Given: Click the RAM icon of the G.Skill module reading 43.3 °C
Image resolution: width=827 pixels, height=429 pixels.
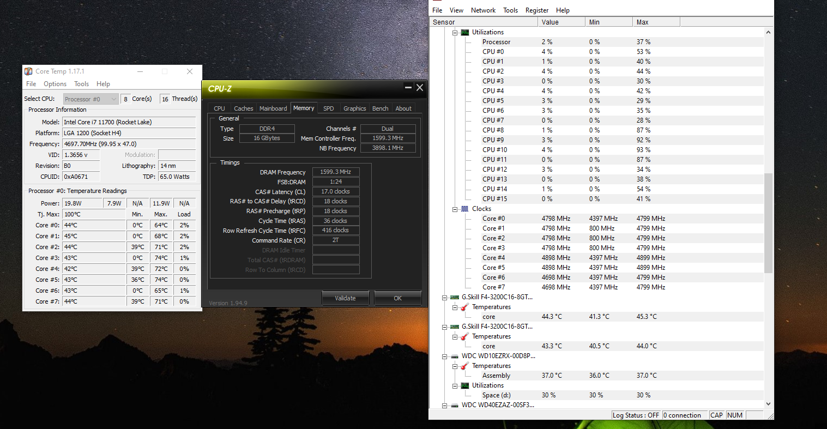Looking at the screenshot, I should click(455, 327).
